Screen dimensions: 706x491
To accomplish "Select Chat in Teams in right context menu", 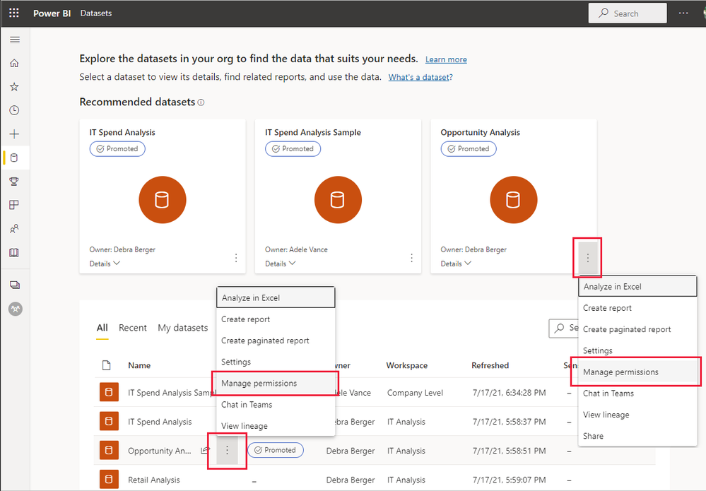I will (x=637, y=394).
